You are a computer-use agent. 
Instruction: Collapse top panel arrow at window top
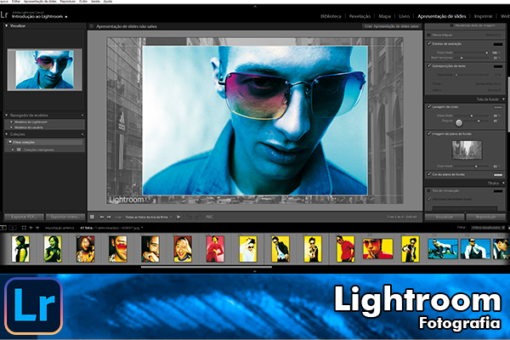pos(255,6)
